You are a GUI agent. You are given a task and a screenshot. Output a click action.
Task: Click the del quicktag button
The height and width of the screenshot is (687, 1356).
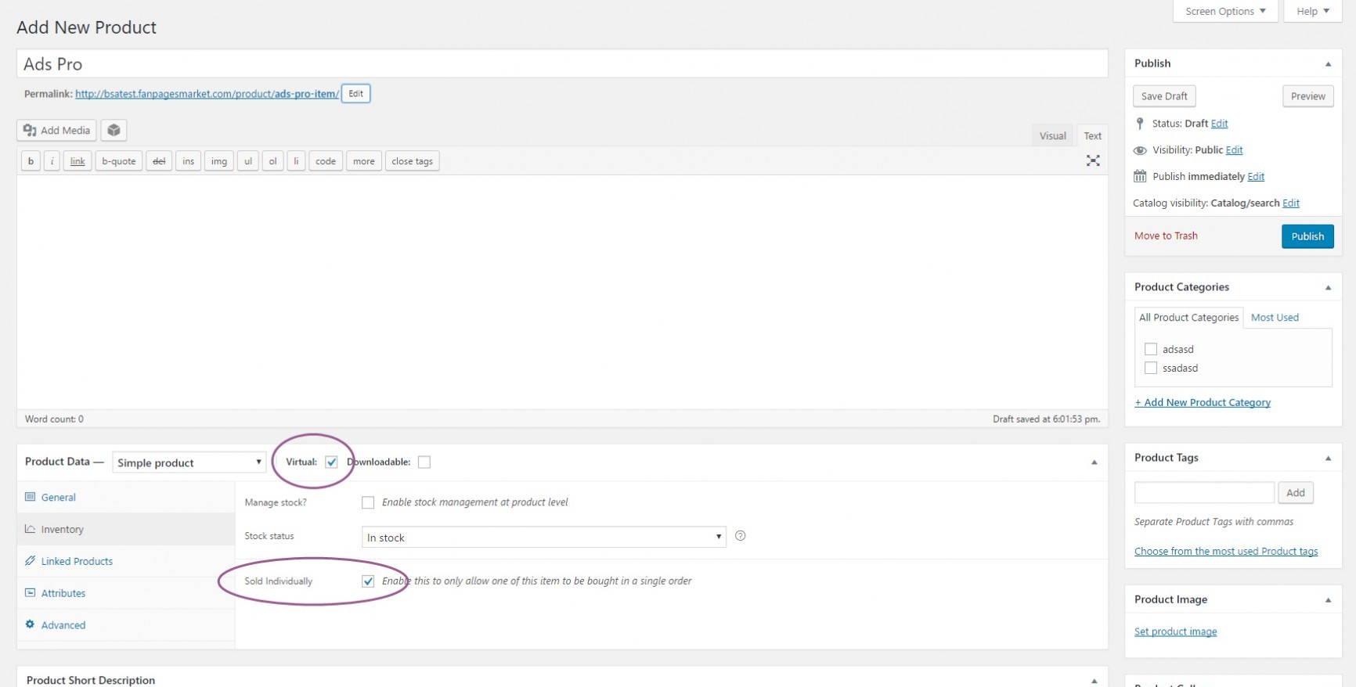159,161
